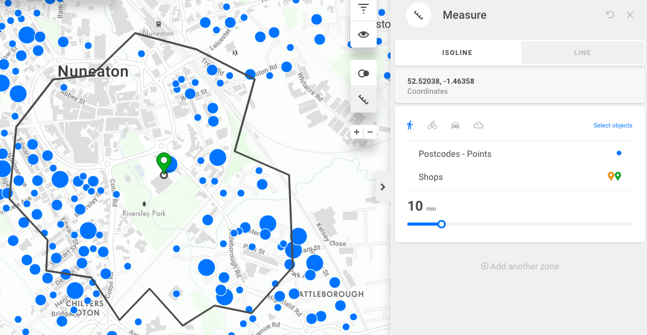This screenshot has height=335, width=647.
Task: Select the bicycle travel mode icon
Action: (x=432, y=126)
